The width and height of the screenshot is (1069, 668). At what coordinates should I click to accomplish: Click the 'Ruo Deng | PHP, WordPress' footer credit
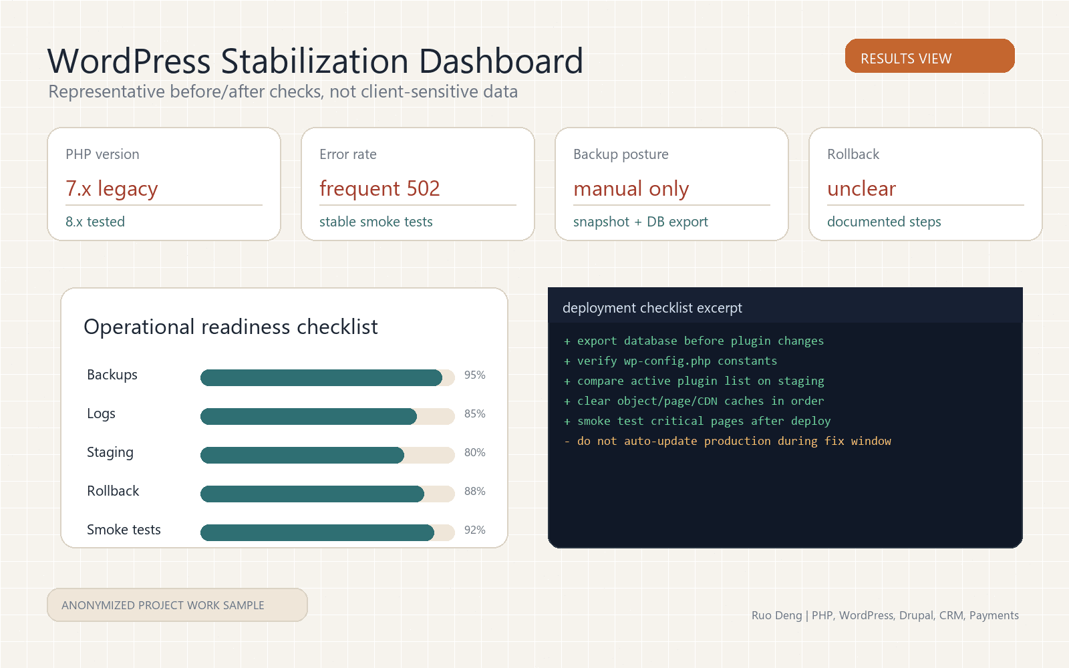[885, 615]
